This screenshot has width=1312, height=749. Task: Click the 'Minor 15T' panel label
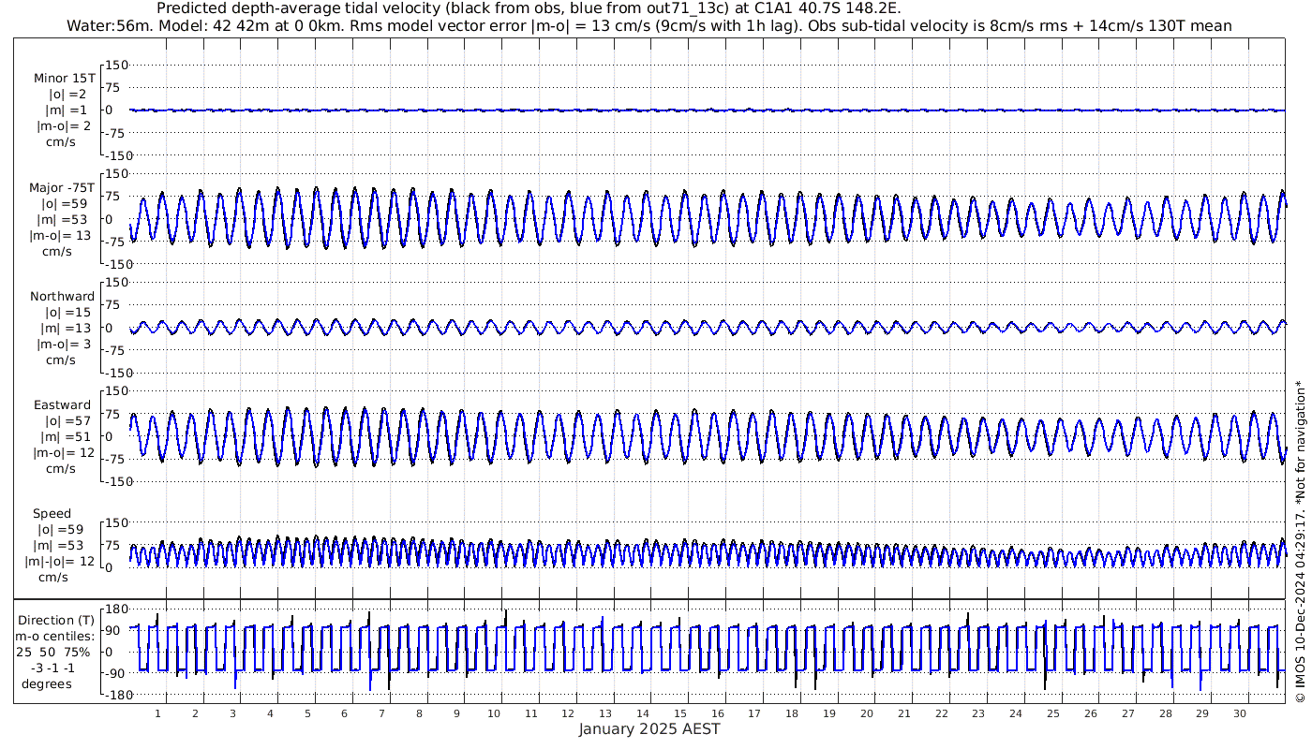pyautogui.click(x=63, y=79)
